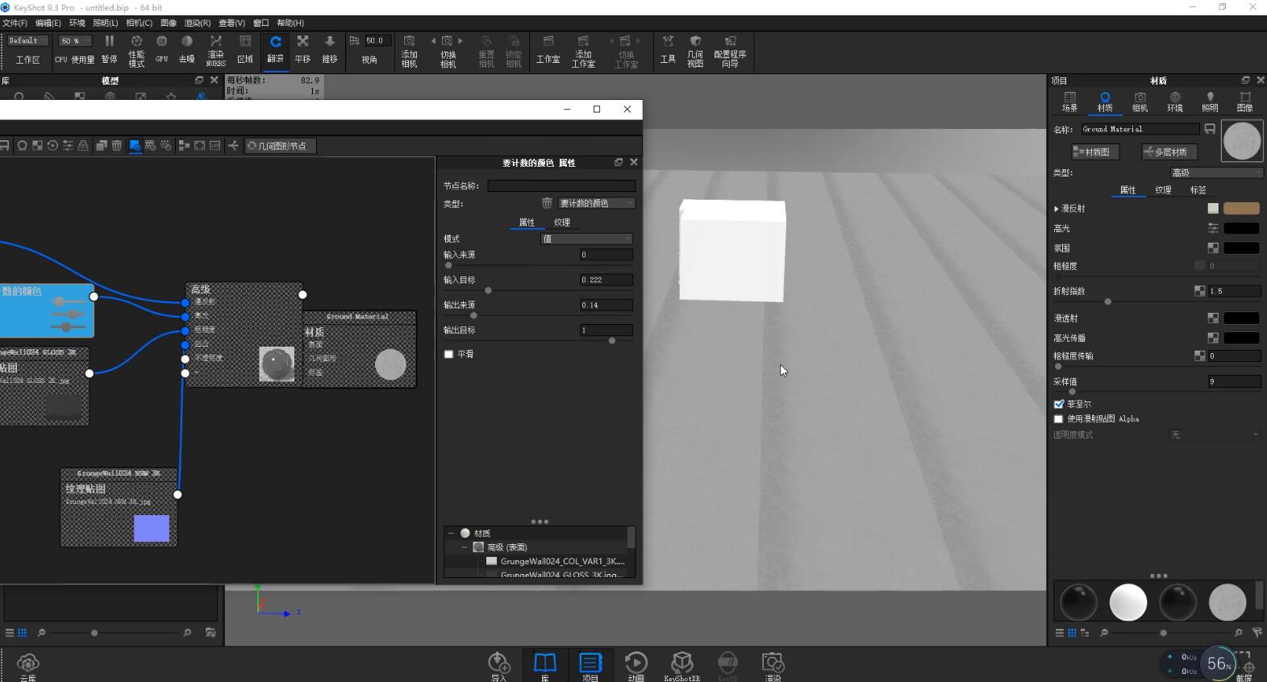The image size is (1267, 682).
Task: Switch to 环境 environment tab in project panel
Action: pos(1175,102)
